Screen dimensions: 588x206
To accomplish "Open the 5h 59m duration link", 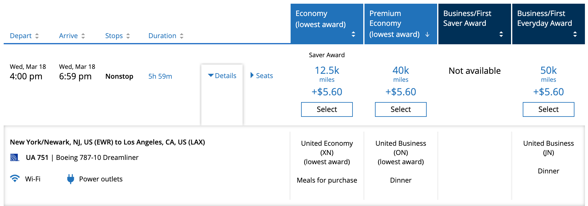I will (x=160, y=76).
